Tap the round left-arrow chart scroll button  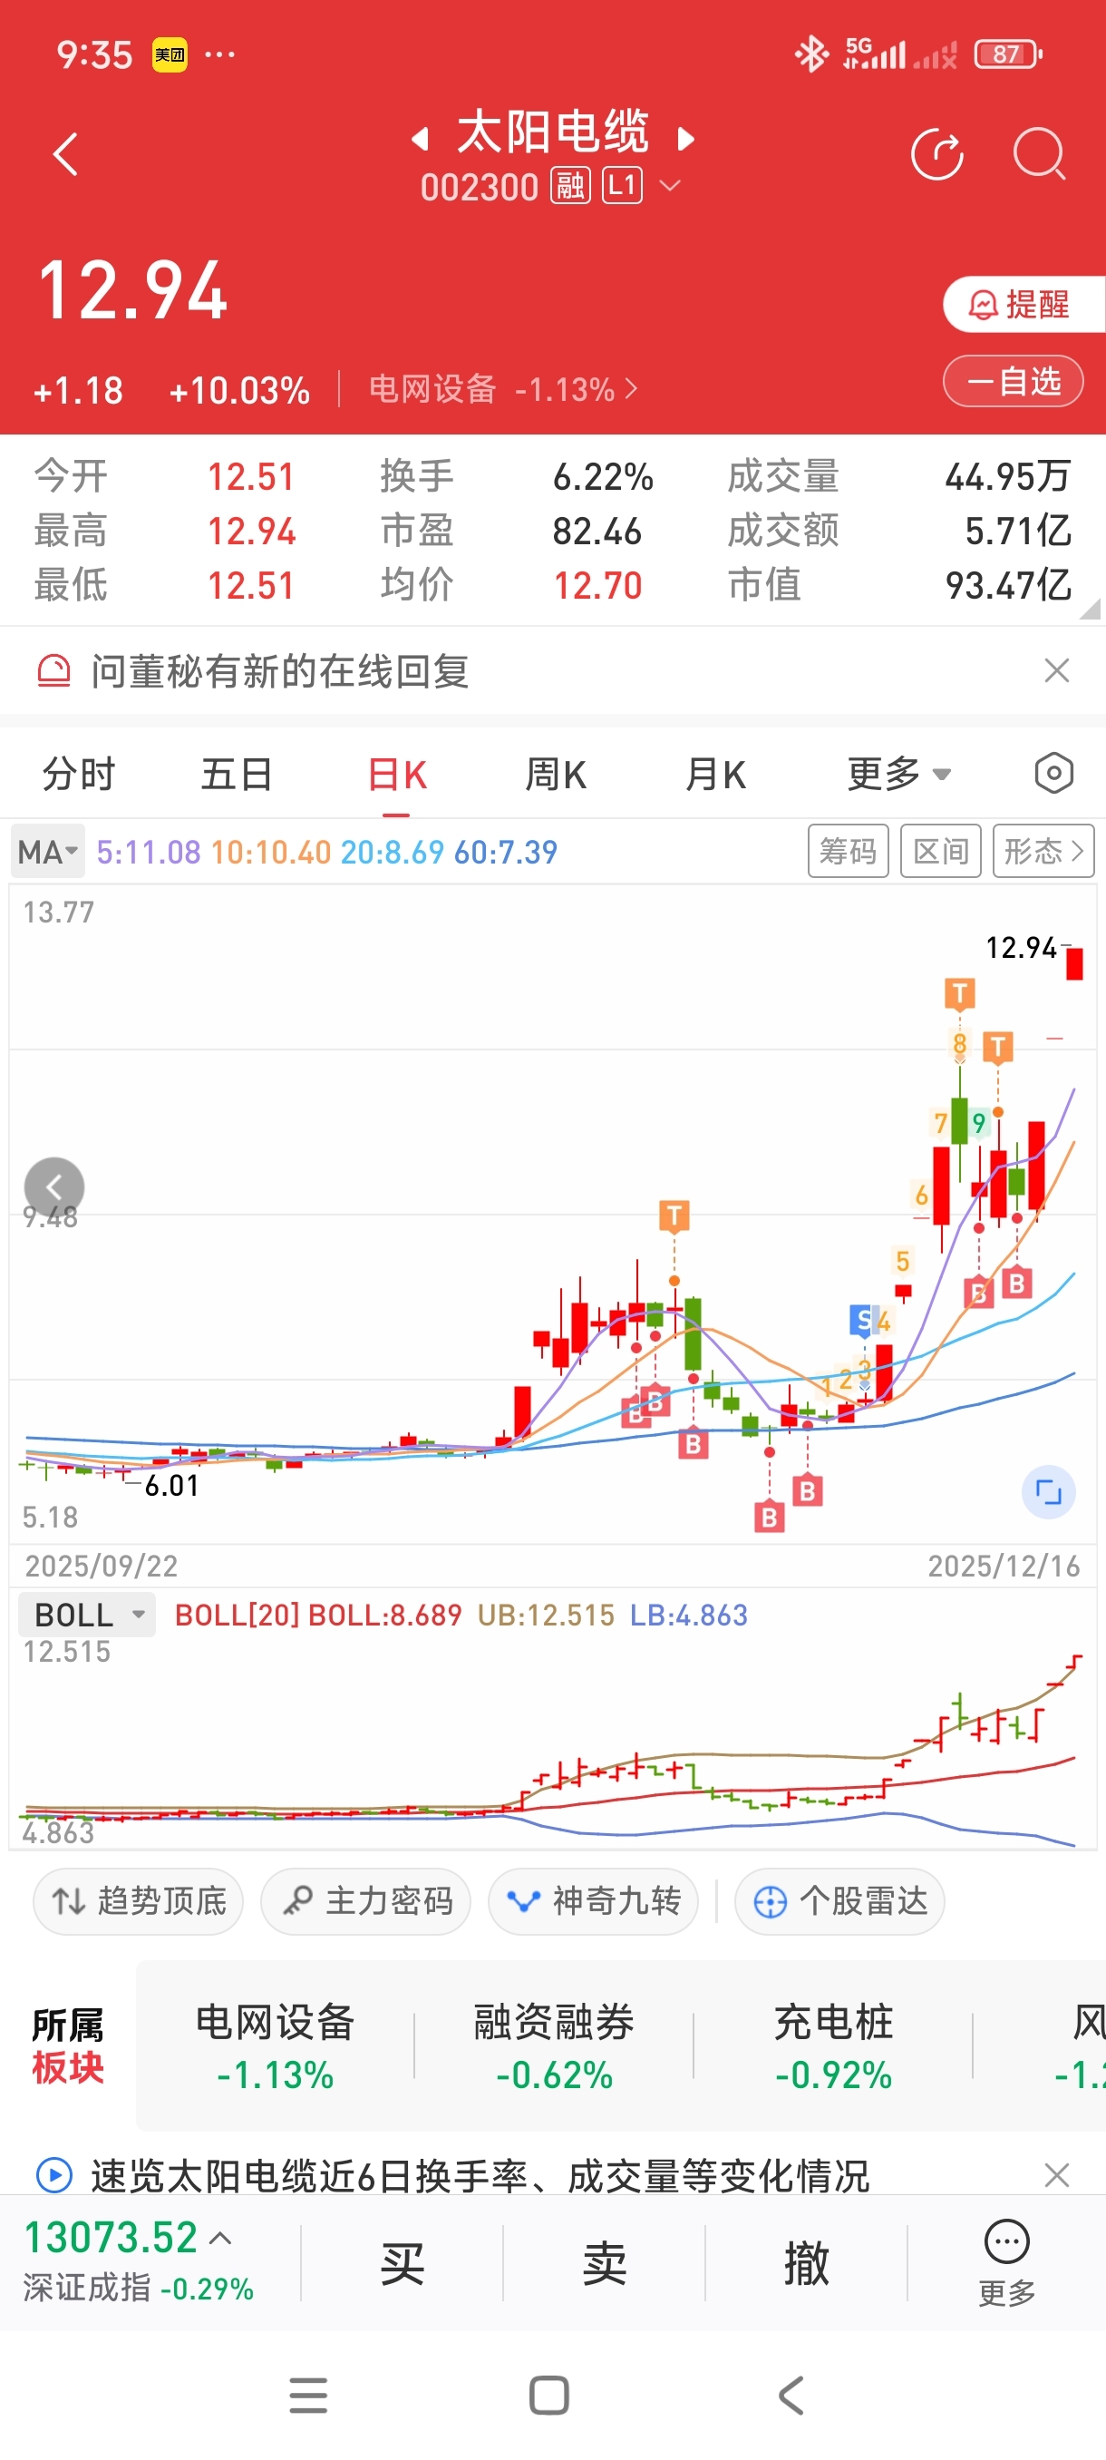click(x=54, y=1187)
